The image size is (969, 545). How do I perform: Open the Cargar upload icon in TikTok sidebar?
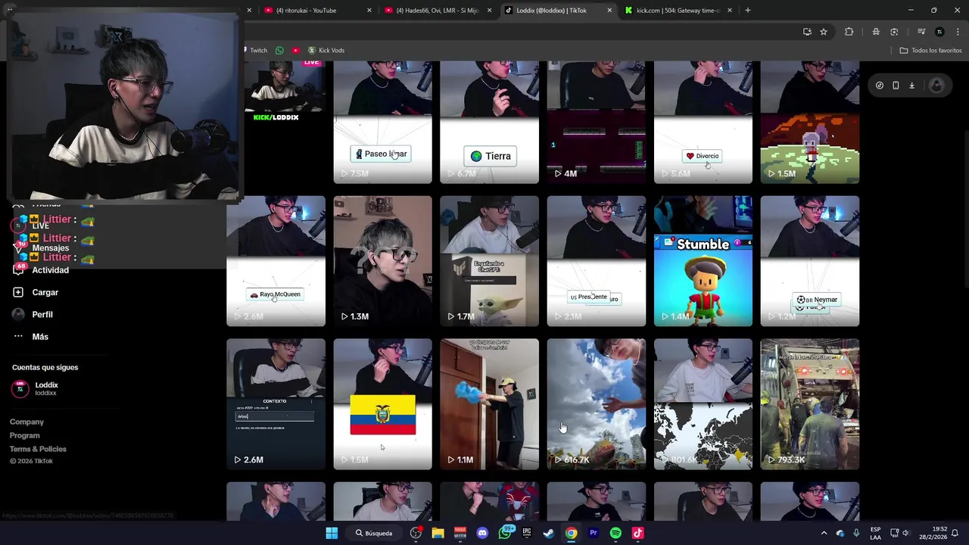click(18, 292)
